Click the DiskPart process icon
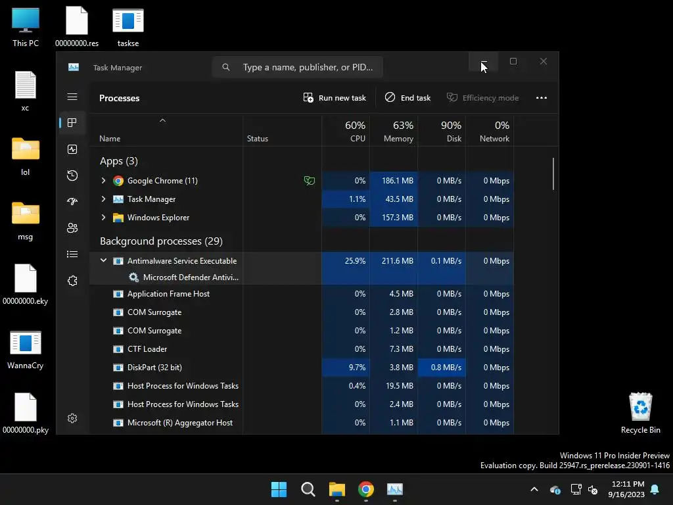This screenshot has width=673, height=505. click(x=118, y=368)
